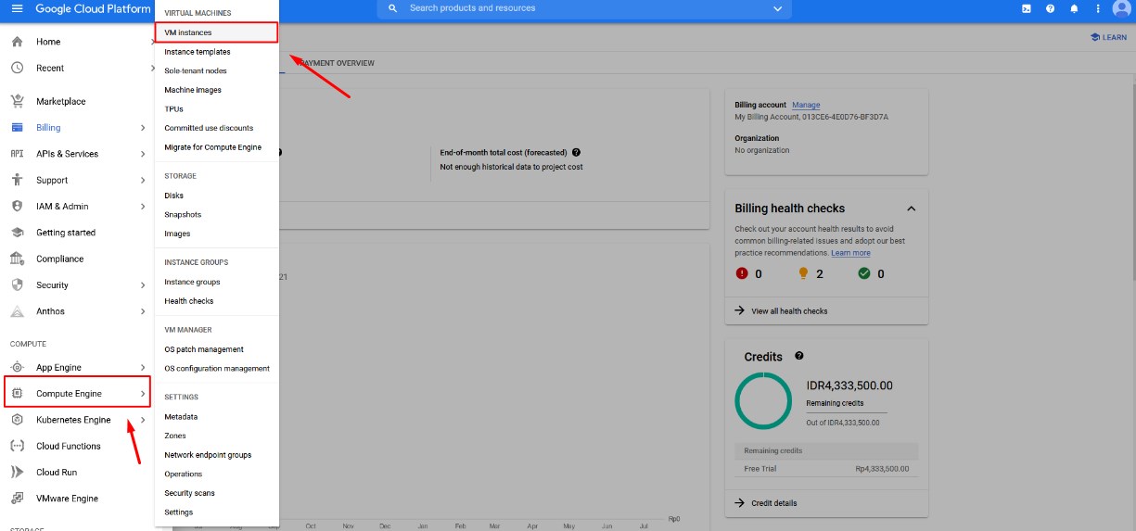Open OS patch management

tap(216, 349)
